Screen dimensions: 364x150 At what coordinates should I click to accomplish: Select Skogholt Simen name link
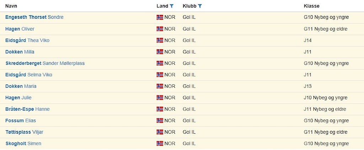pyautogui.click(x=23, y=144)
